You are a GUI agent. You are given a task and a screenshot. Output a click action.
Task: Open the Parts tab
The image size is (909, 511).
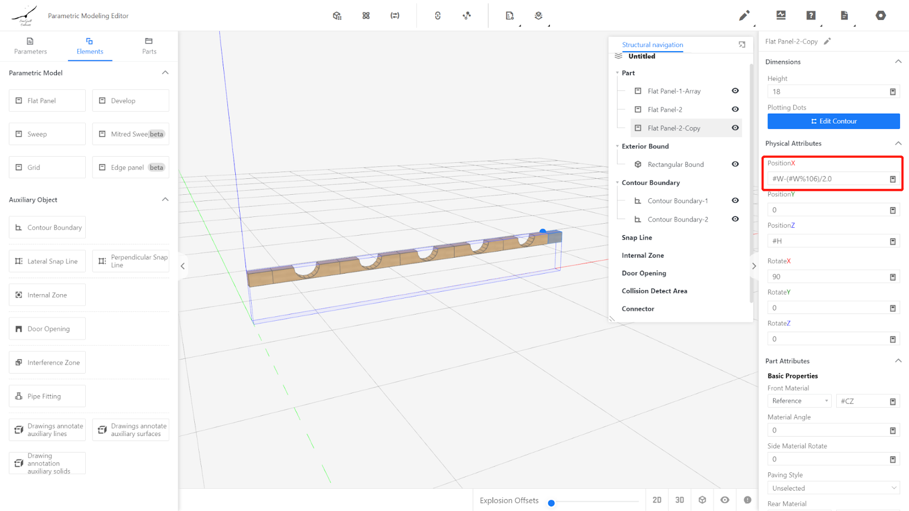click(149, 46)
